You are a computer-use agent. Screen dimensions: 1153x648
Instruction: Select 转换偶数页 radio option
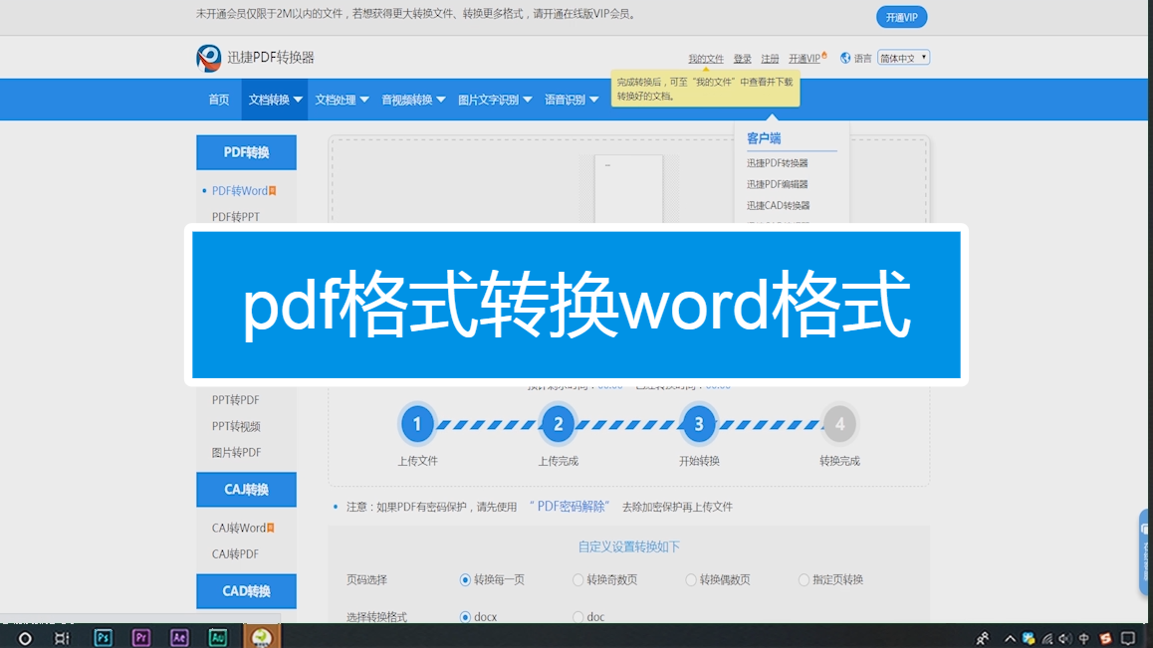pos(690,580)
